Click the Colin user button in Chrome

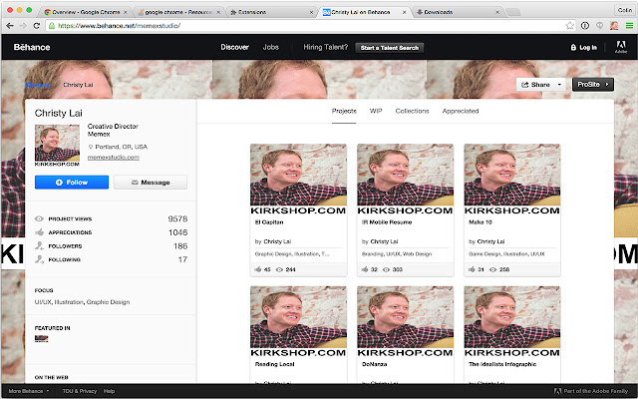tap(625, 10)
